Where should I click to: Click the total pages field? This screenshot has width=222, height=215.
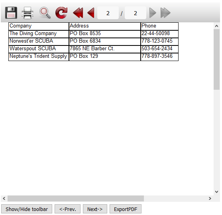(x=136, y=13)
